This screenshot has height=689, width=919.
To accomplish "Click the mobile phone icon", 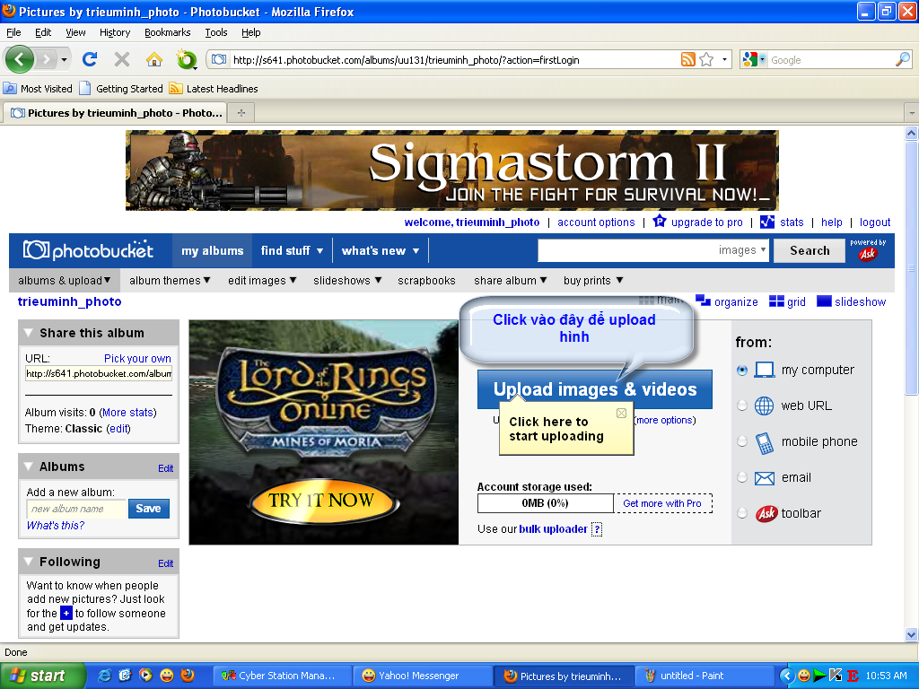I will pyautogui.click(x=765, y=443).
